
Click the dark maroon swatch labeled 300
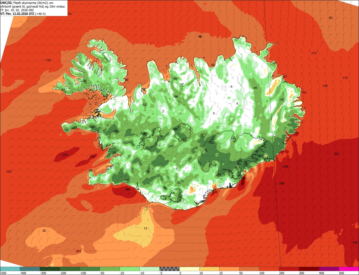pos(309,269)
